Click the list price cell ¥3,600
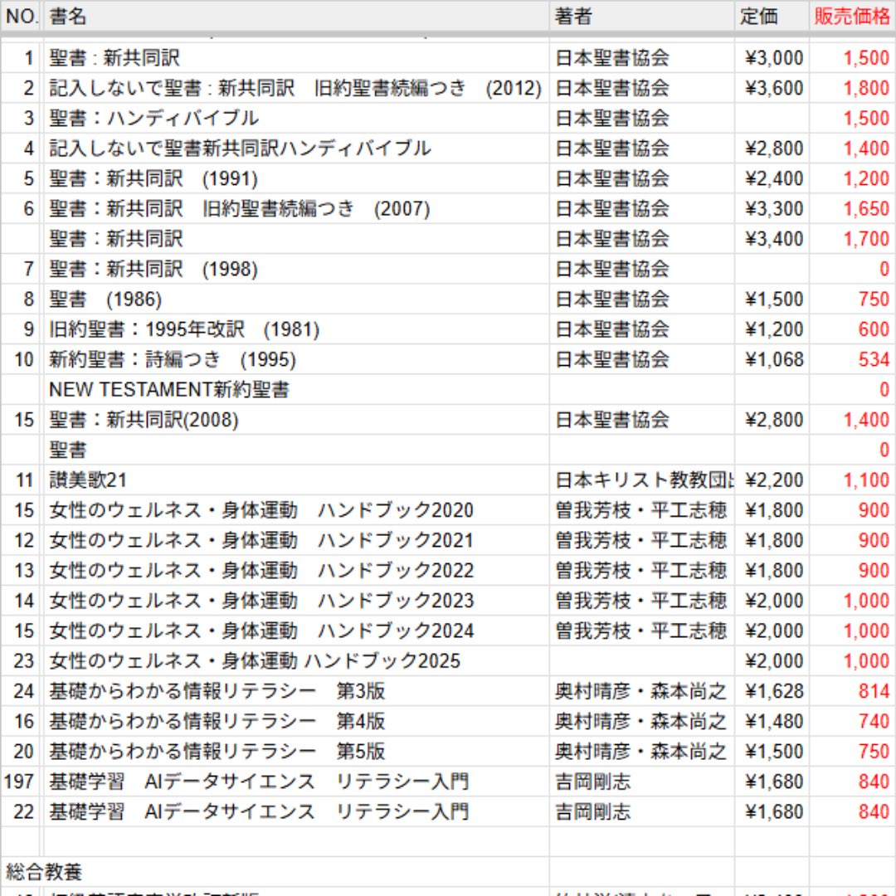Image resolution: width=896 pixels, height=896 pixels. (772, 88)
